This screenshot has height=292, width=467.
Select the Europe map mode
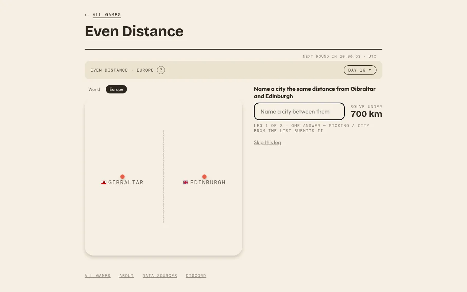pyautogui.click(x=116, y=89)
